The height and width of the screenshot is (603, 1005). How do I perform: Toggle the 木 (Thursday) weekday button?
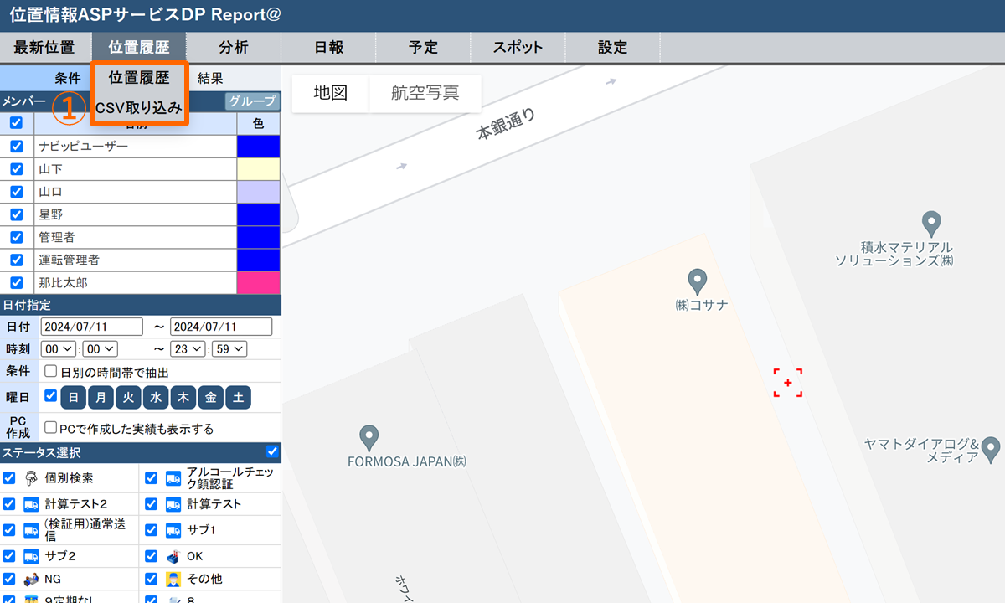pyautogui.click(x=183, y=398)
